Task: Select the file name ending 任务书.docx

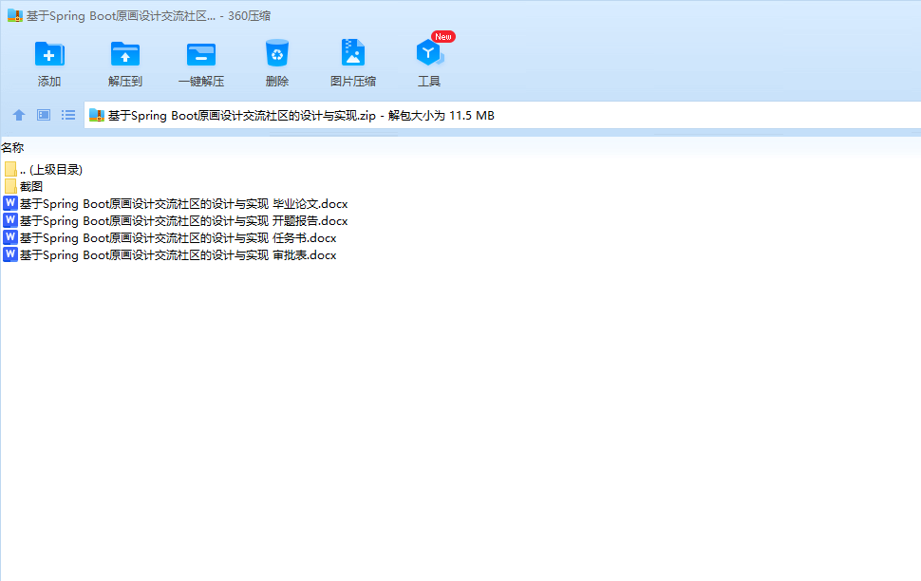Action: 178,238
